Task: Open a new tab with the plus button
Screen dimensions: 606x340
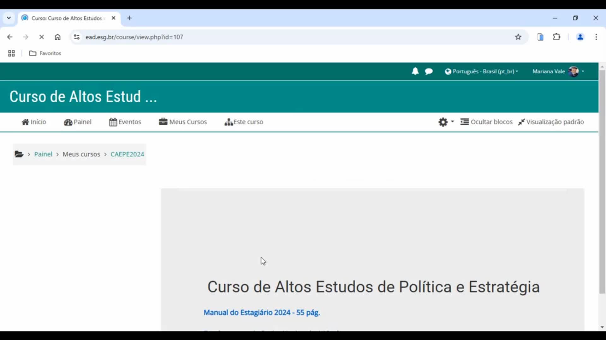Action: [x=129, y=18]
